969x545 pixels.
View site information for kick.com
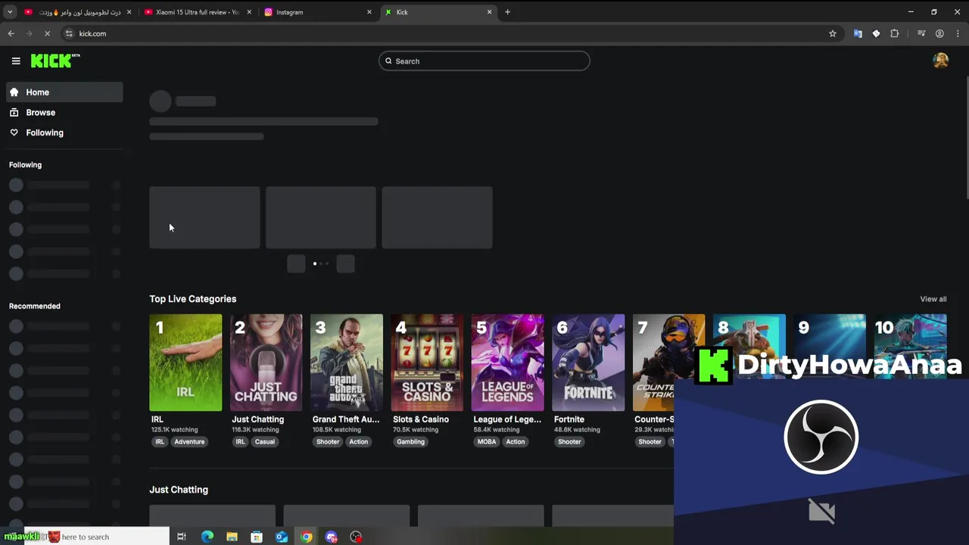click(x=69, y=33)
